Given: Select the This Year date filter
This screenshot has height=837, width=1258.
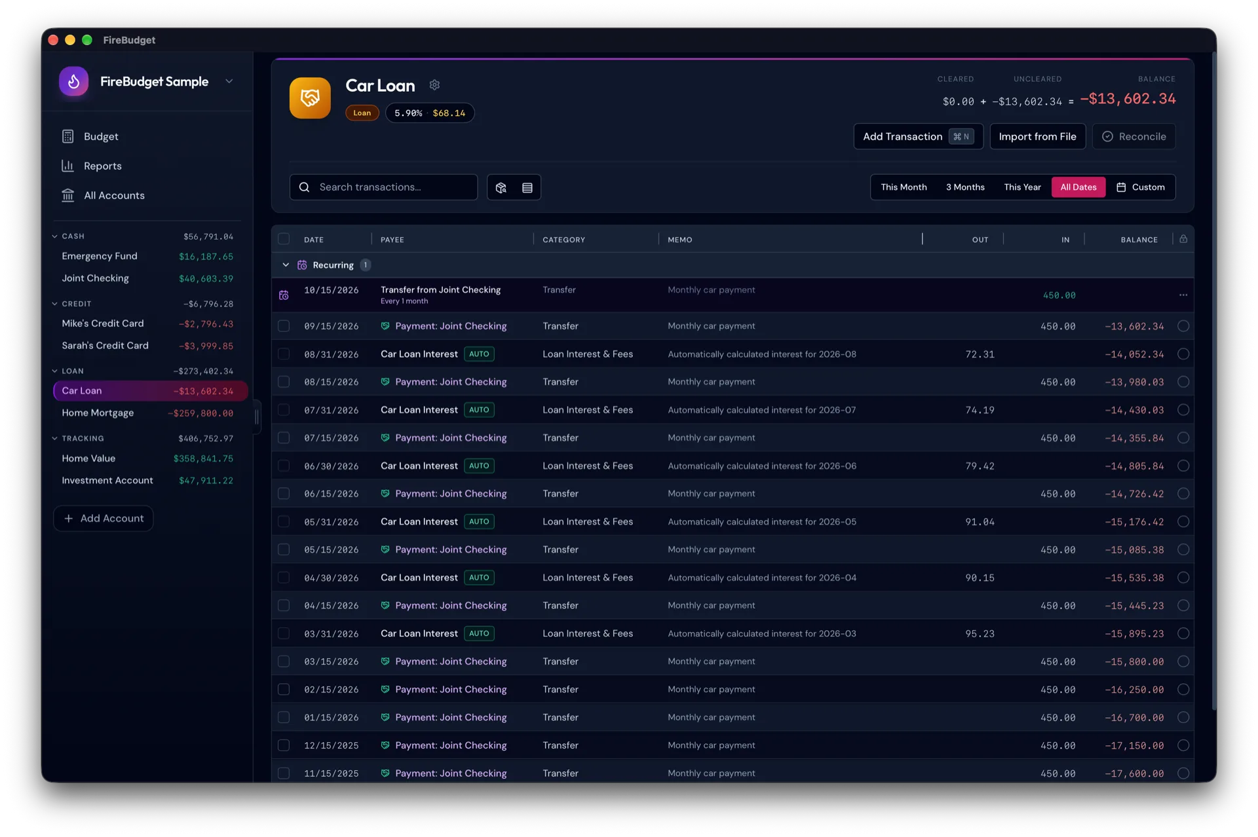Looking at the screenshot, I should (x=1022, y=187).
